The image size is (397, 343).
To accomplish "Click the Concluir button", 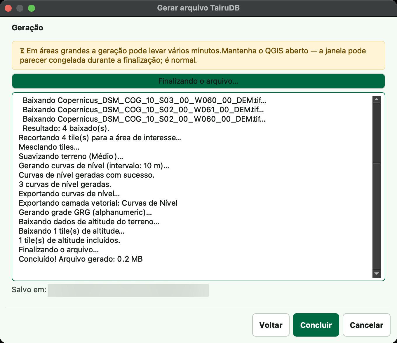I will [316, 325].
